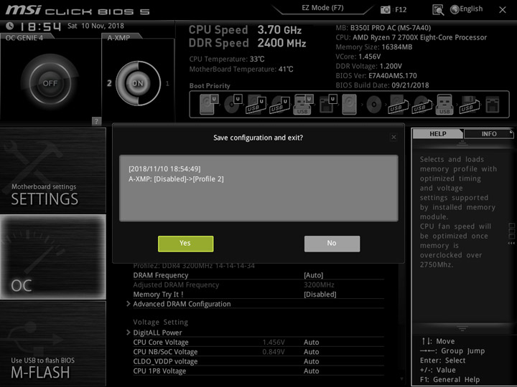Switch to EZ Mode (F7)
This screenshot has width=517, height=387.
[322, 8]
